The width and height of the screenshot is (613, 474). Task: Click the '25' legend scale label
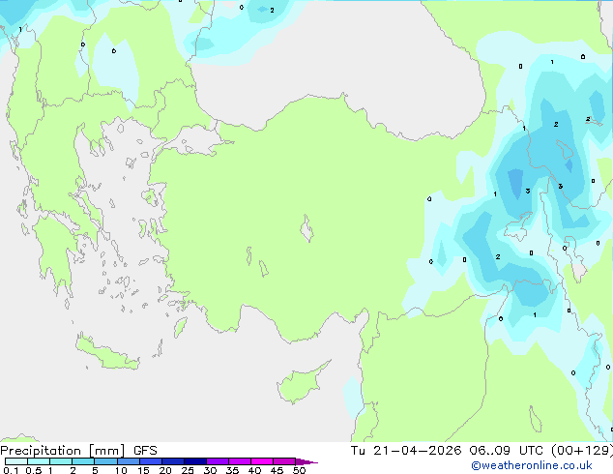click(188, 470)
